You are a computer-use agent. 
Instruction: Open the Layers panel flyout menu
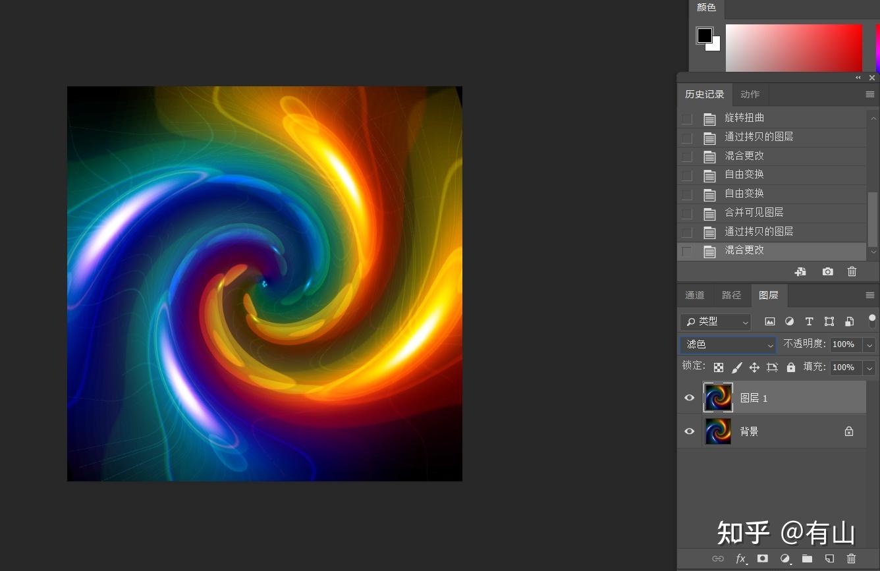[870, 296]
